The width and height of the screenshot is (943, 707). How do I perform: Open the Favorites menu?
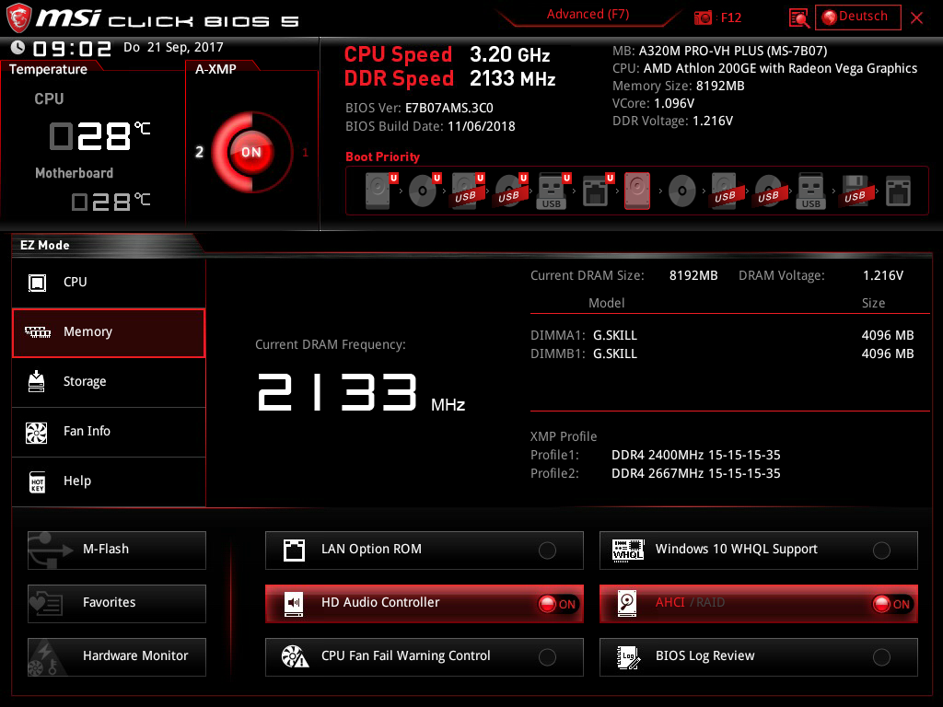pos(117,604)
